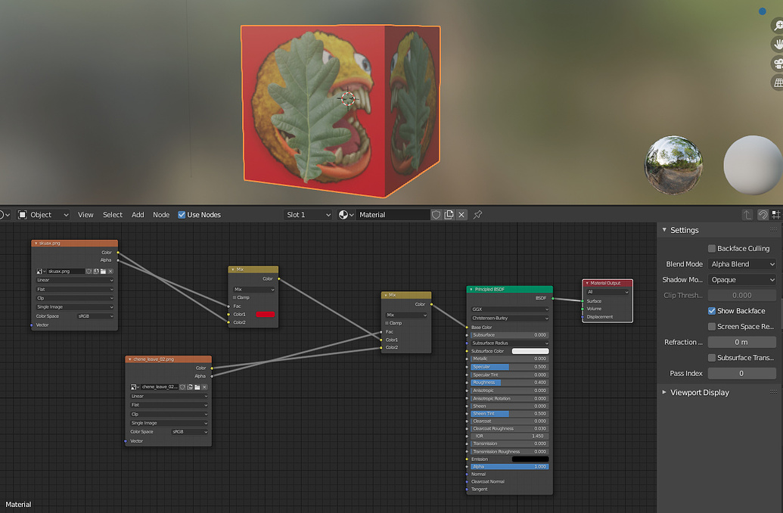Click the white Subsurface Color swatch

click(x=530, y=351)
